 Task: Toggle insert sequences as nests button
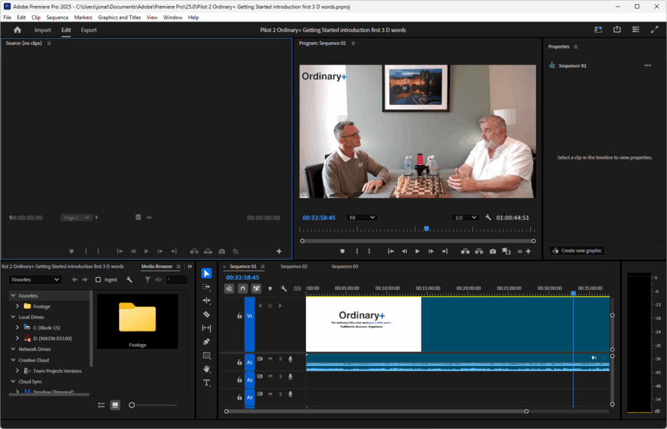[229, 289]
